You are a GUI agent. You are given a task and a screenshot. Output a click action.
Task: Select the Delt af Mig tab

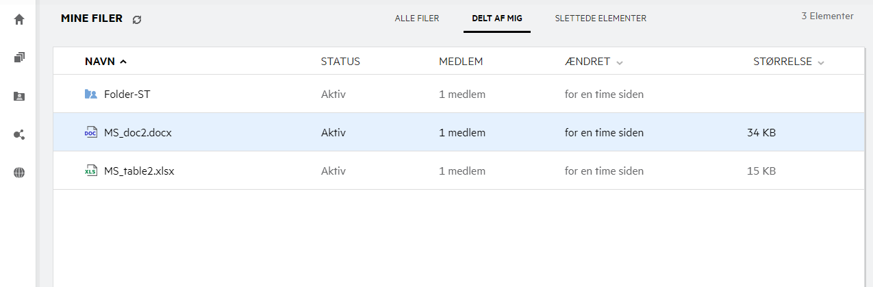tap(497, 18)
